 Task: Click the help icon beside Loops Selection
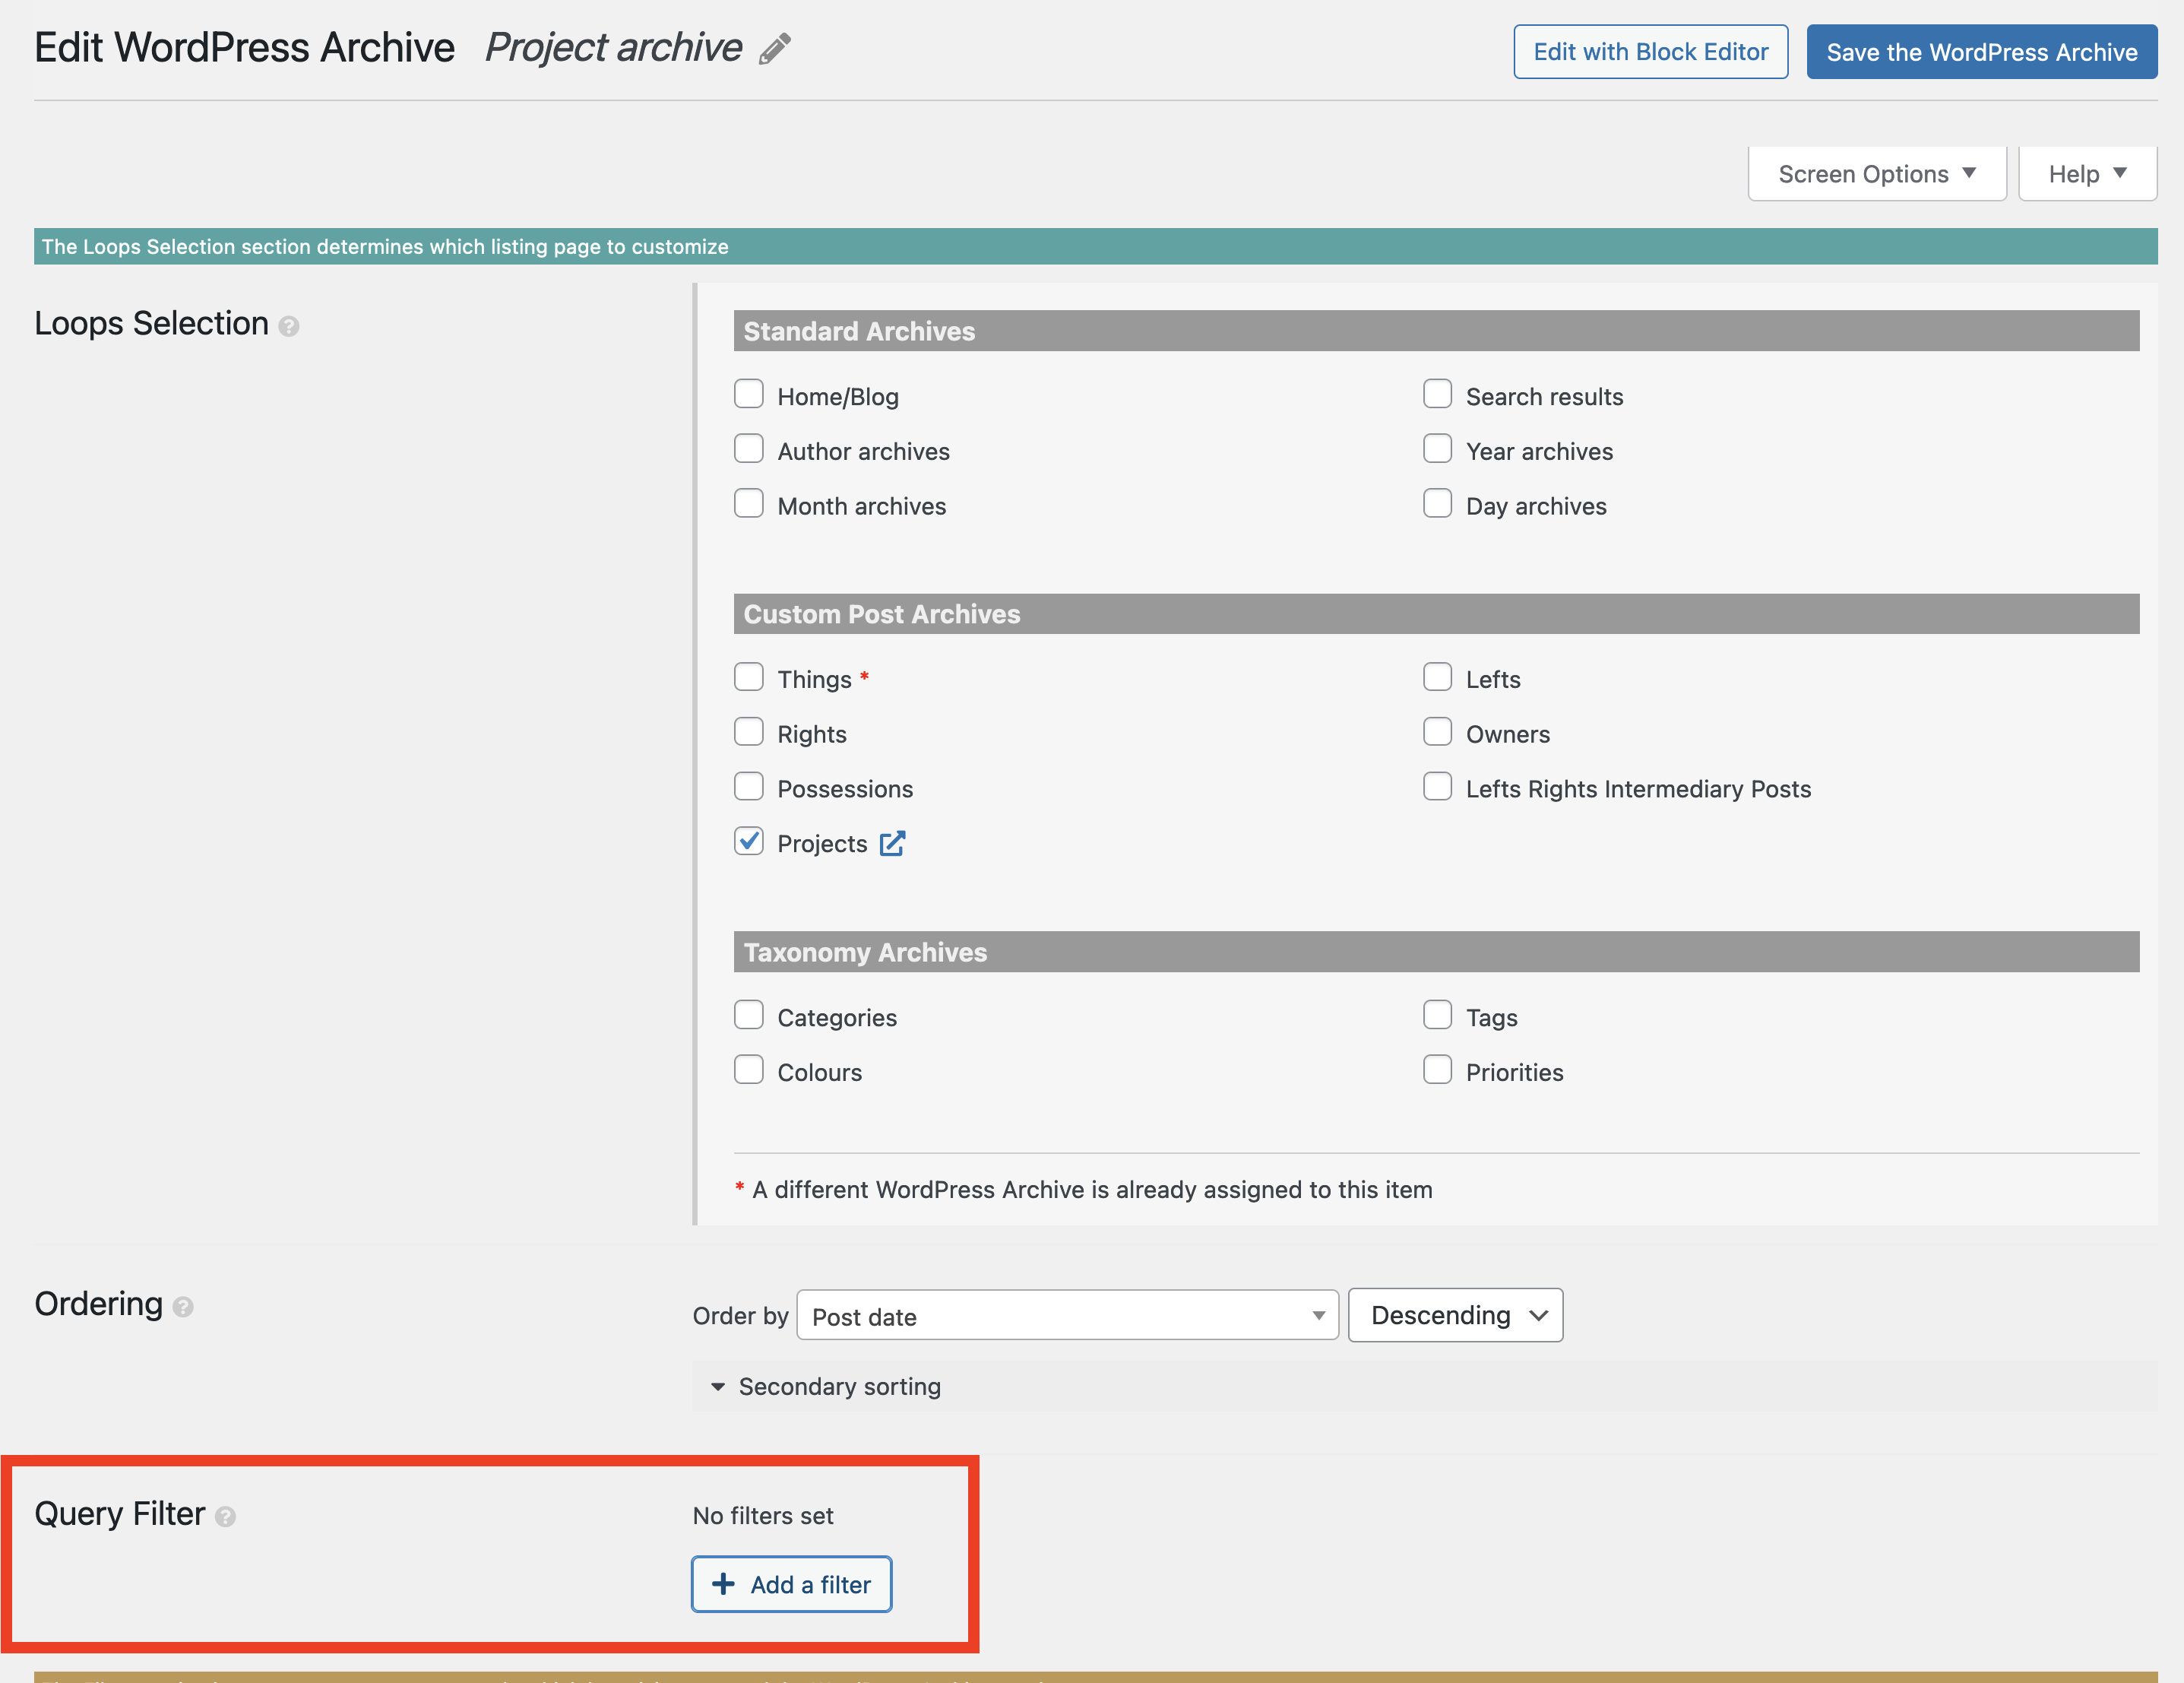tap(289, 326)
